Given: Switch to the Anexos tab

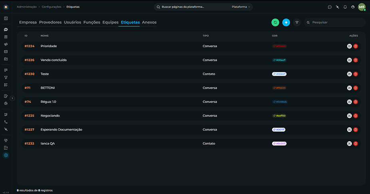Looking at the screenshot, I should tap(149, 22).
